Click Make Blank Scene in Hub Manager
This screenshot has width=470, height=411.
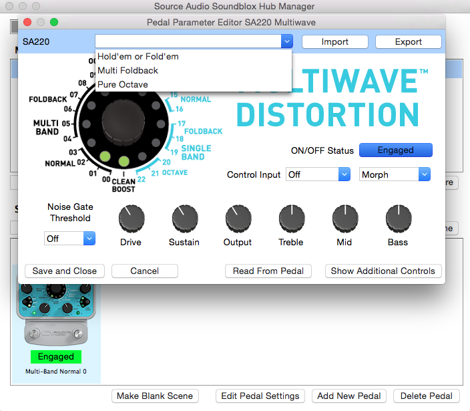[x=155, y=396]
